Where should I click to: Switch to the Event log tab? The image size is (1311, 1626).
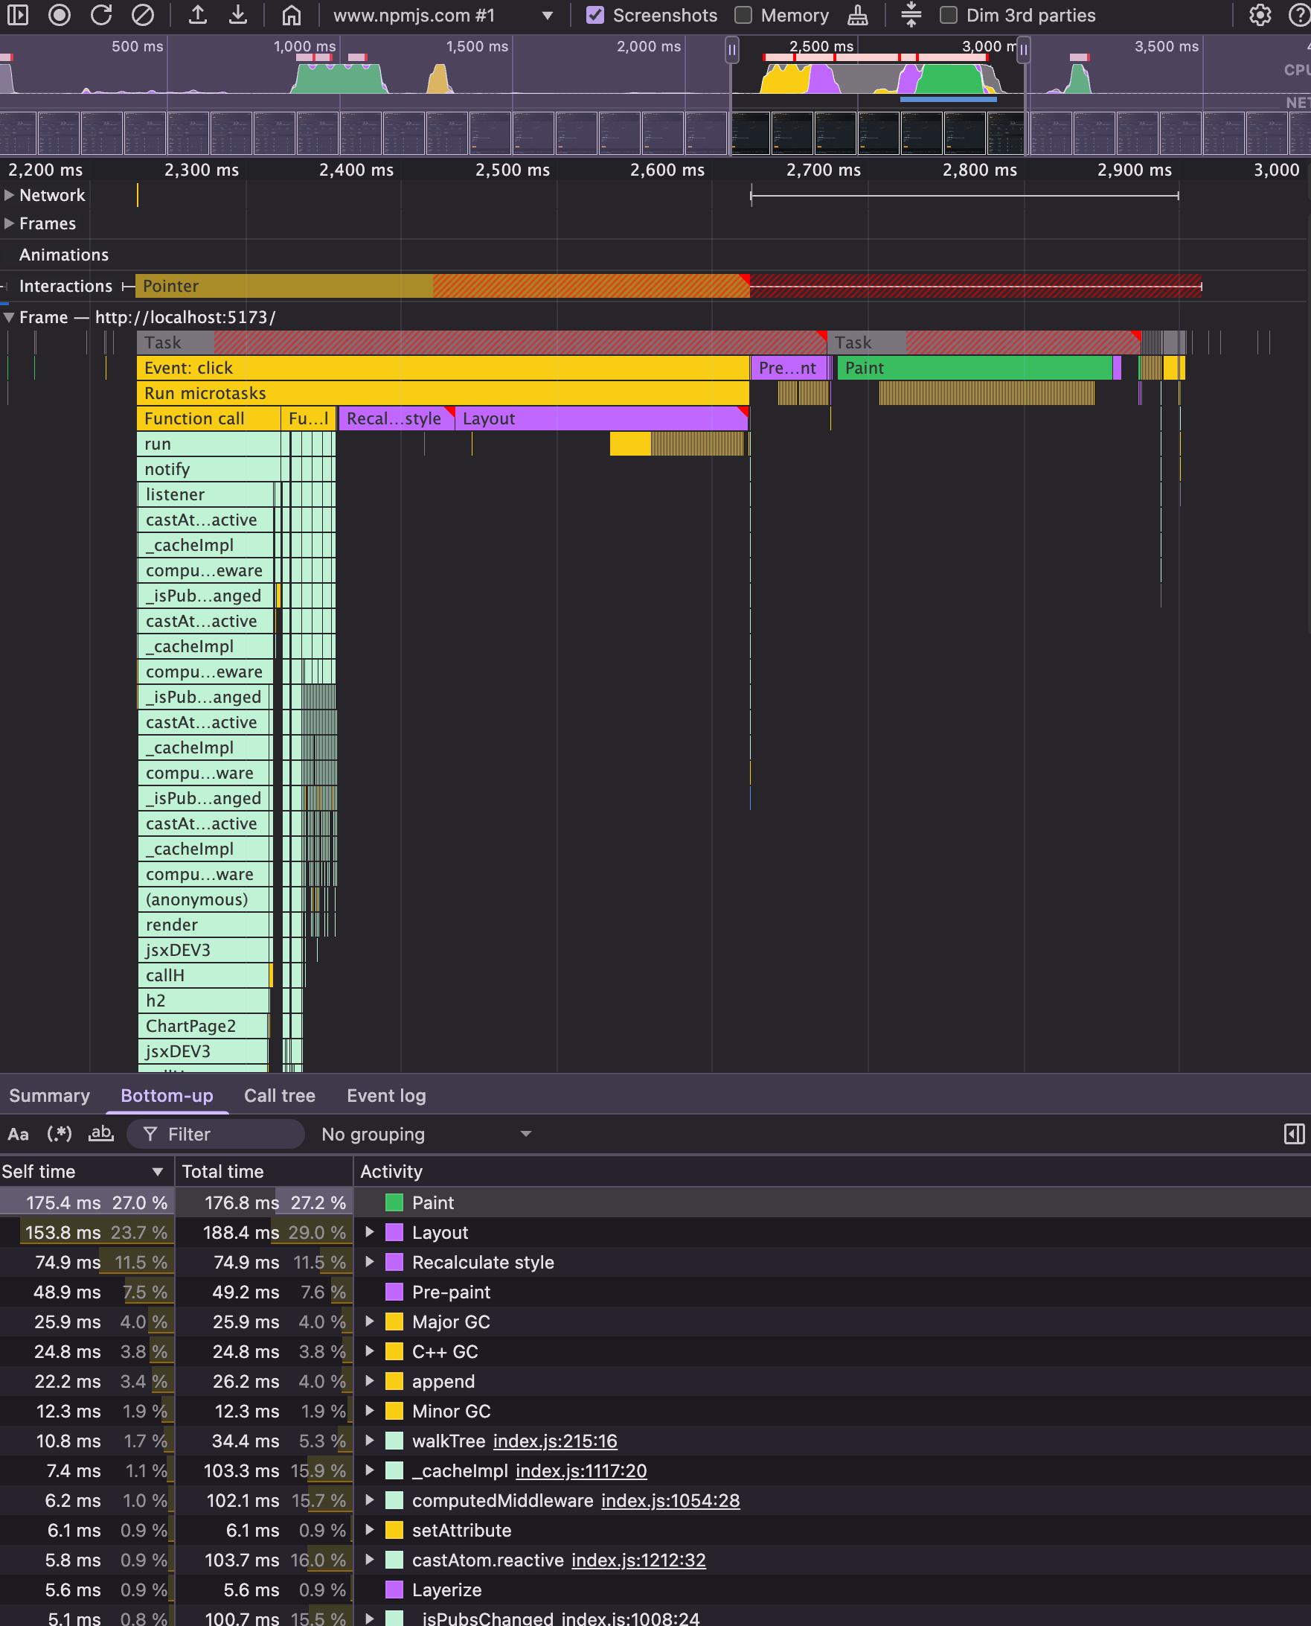386,1096
